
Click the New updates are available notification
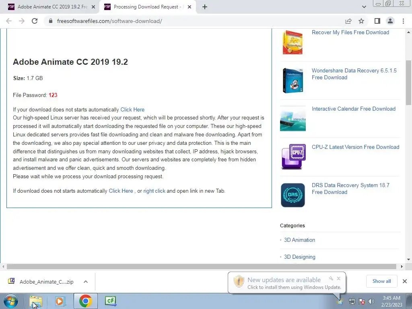(x=286, y=283)
